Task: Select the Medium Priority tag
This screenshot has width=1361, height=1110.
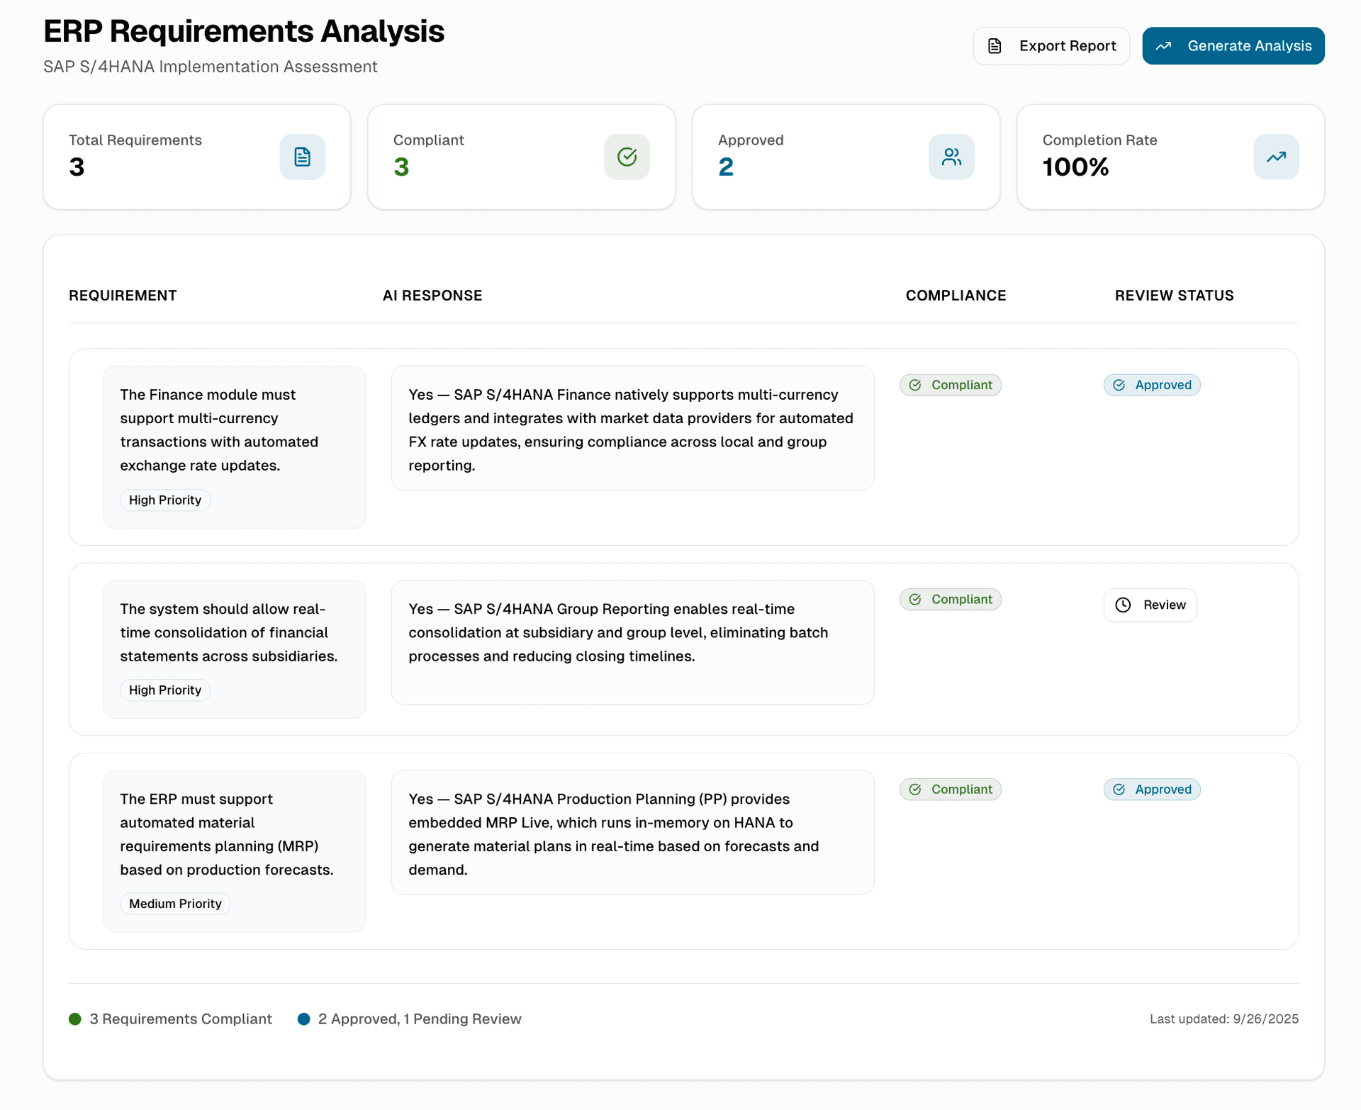Action: [175, 904]
